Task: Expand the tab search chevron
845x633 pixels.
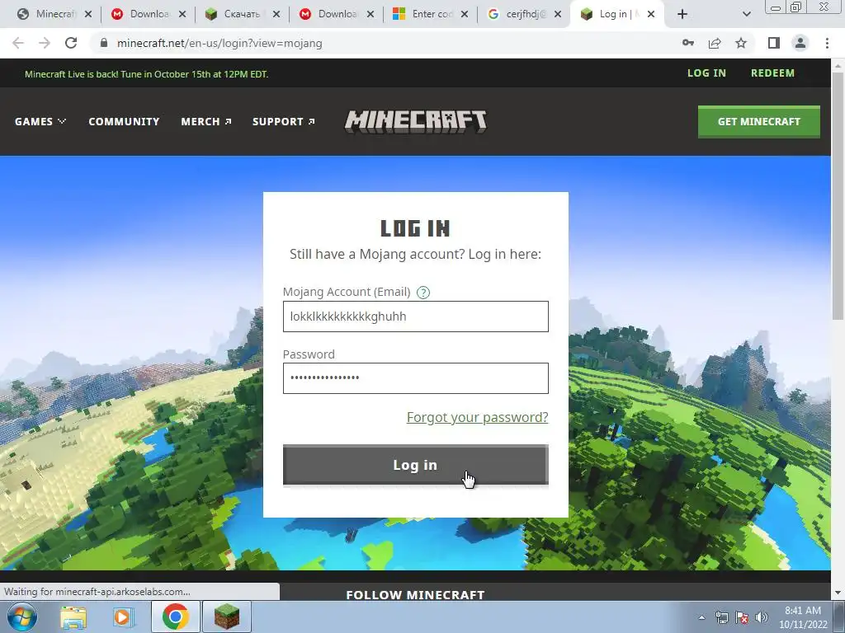Action: [746, 15]
